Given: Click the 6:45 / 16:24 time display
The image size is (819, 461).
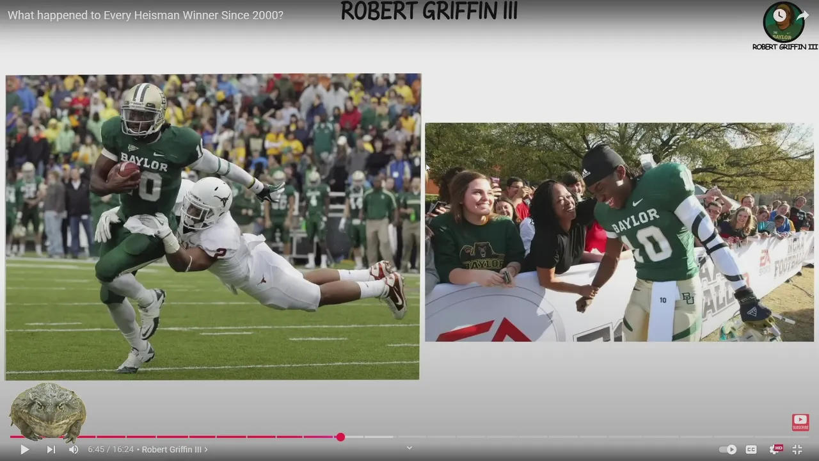Looking at the screenshot, I should click(111, 449).
